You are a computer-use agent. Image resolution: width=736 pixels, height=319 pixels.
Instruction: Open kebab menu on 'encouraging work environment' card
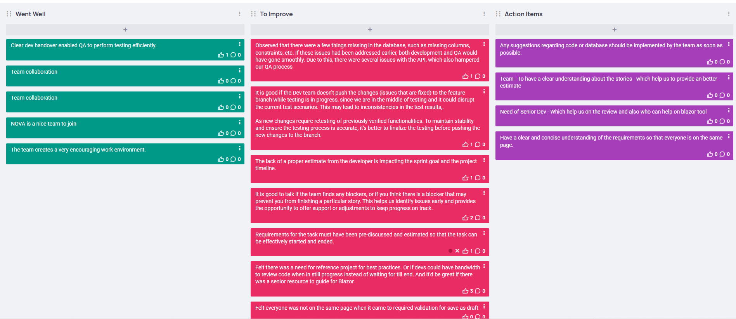tap(240, 148)
